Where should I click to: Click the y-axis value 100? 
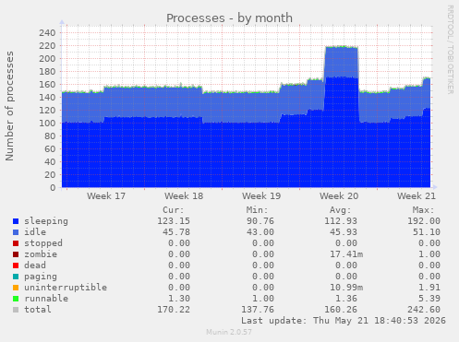click(47, 124)
